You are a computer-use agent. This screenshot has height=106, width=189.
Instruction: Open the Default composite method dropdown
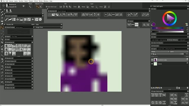point(160,52)
